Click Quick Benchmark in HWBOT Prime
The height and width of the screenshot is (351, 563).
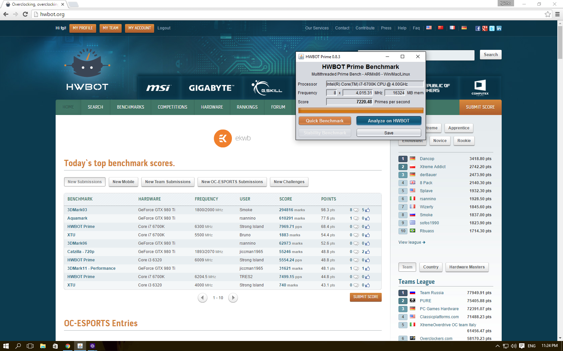[325, 121]
